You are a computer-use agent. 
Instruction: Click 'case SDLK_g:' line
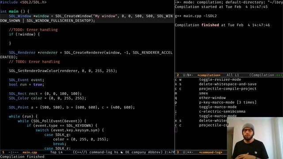(x=57, y=135)
